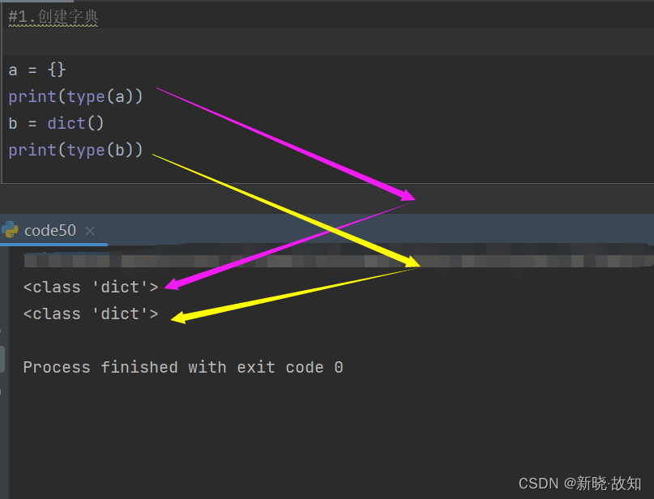This screenshot has width=654, height=499.
Task: Click the empty braces in "a = {}"
Action: coord(57,70)
